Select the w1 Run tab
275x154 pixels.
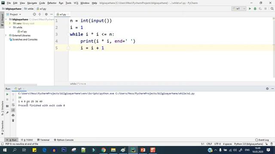point(19,89)
